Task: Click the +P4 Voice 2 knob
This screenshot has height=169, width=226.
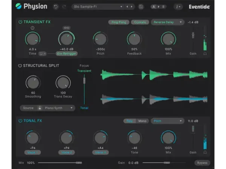Action: [67, 138]
